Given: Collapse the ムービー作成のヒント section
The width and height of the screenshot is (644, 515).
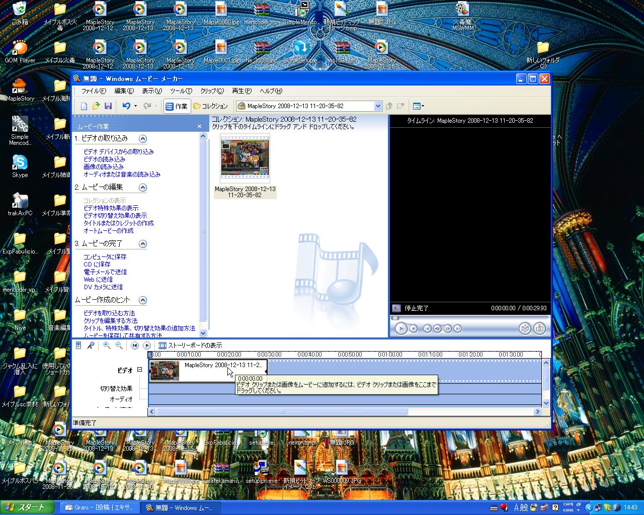Looking at the screenshot, I should [x=143, y=300].
